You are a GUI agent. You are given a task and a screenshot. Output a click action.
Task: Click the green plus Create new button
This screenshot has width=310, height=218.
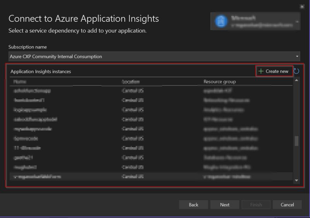[x=274, y=71]
